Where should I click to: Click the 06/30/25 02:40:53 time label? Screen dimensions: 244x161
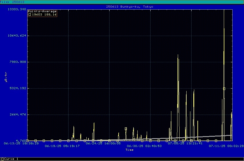tap(144, 146)
